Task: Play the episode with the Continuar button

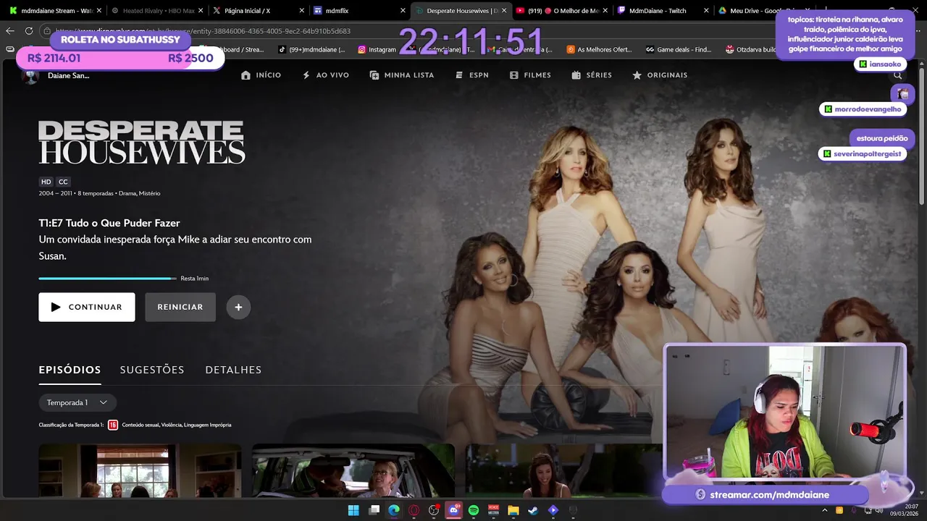Action: (x=87, y=307)
